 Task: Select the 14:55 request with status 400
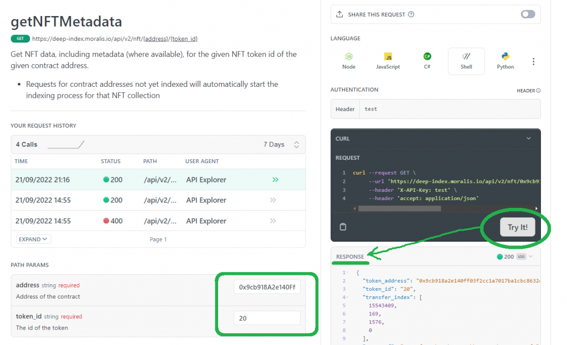coord(158,221)
